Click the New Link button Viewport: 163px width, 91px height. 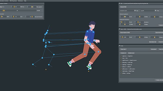pos(123,49)
